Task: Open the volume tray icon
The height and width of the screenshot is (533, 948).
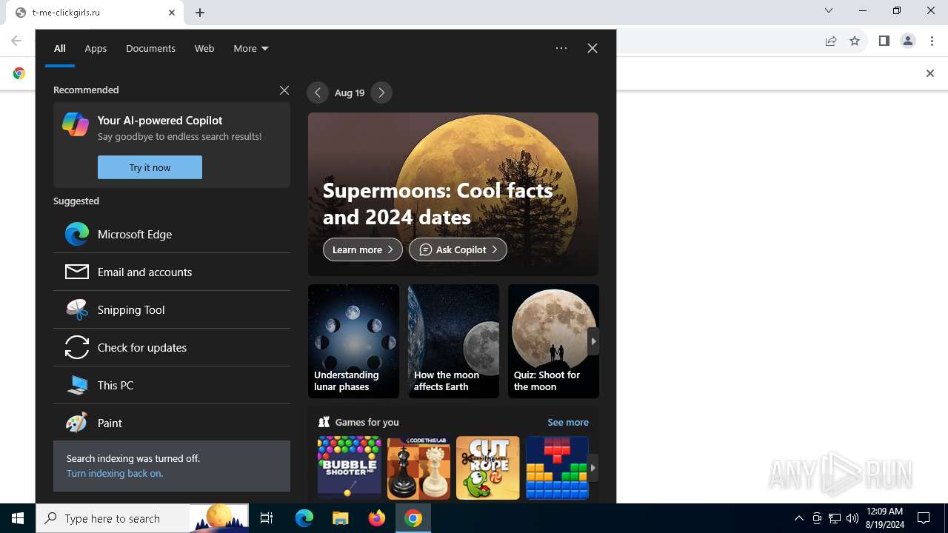Action: coord(852,518)
